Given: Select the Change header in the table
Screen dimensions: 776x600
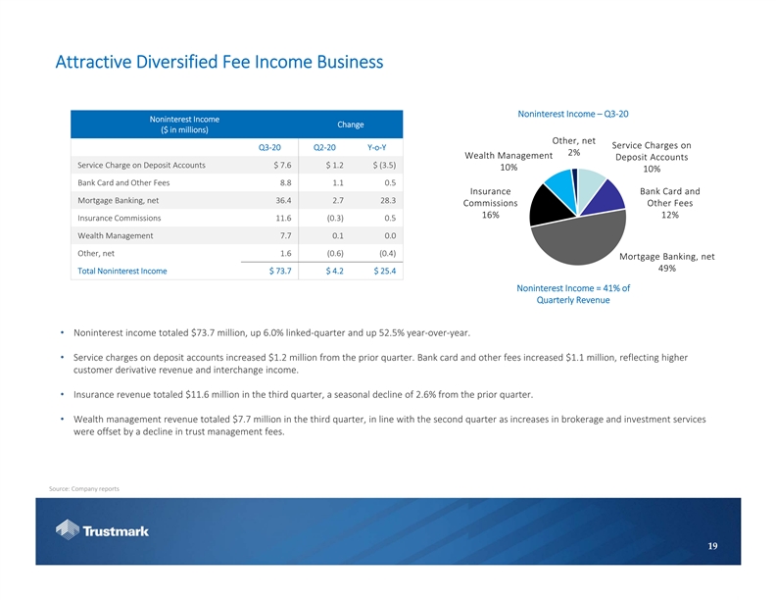Looking at the screenshot, I should [x=350, y=125].
